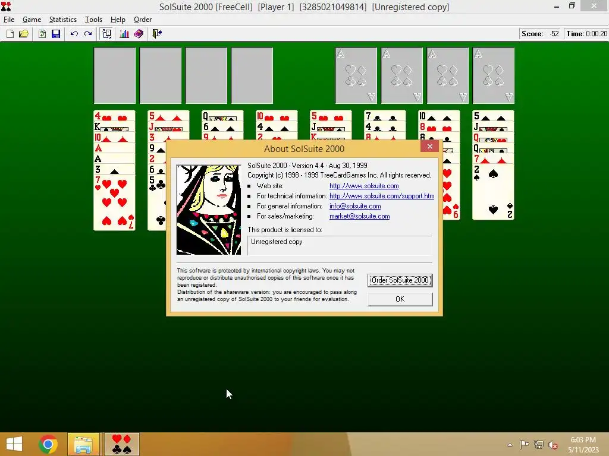Open the Game menu
Screen dimensions: 609x456
click(x=32, y=20)
